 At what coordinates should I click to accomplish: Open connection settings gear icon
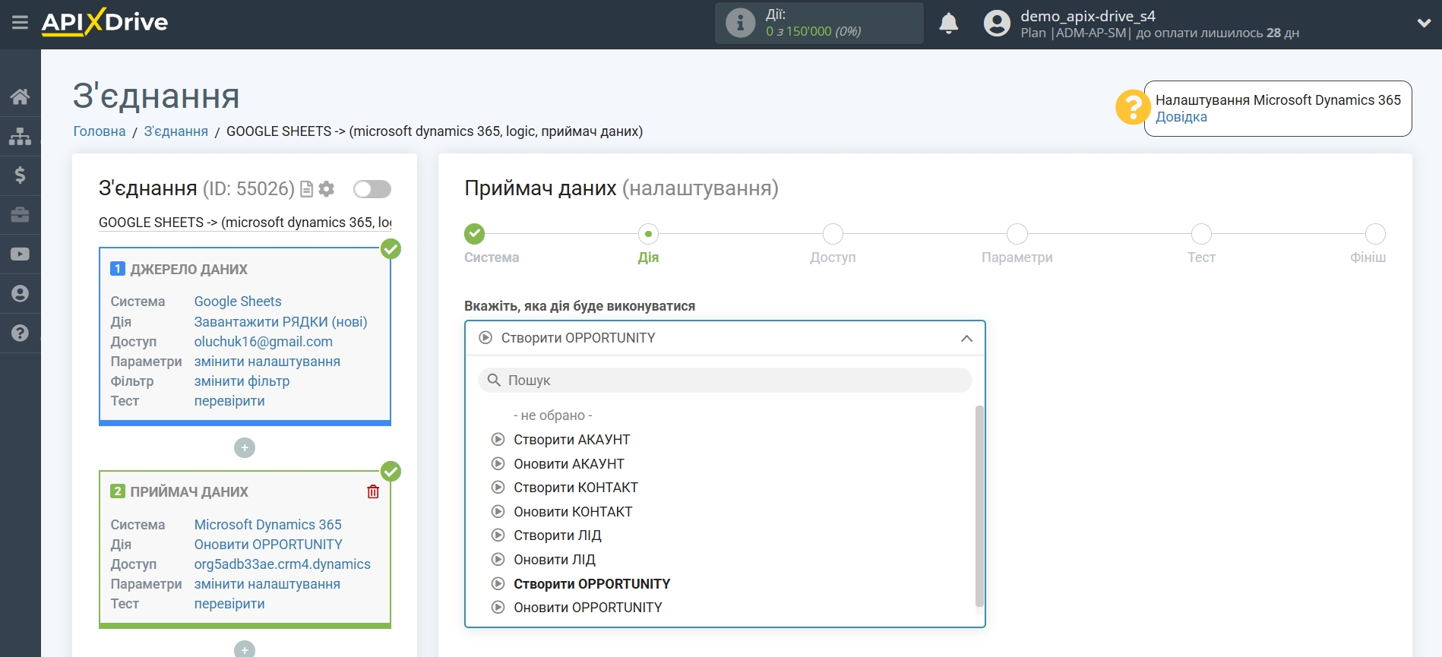pos(327,189)
